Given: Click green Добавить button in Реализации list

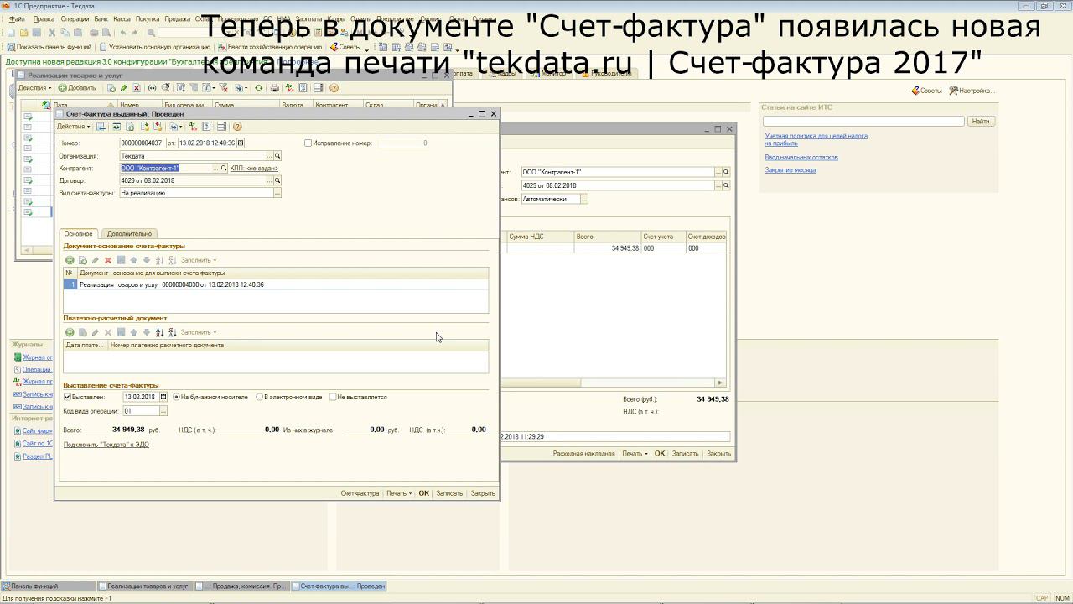Looking at the screenshot, I should pyautogui.click(x=77, y=88).
